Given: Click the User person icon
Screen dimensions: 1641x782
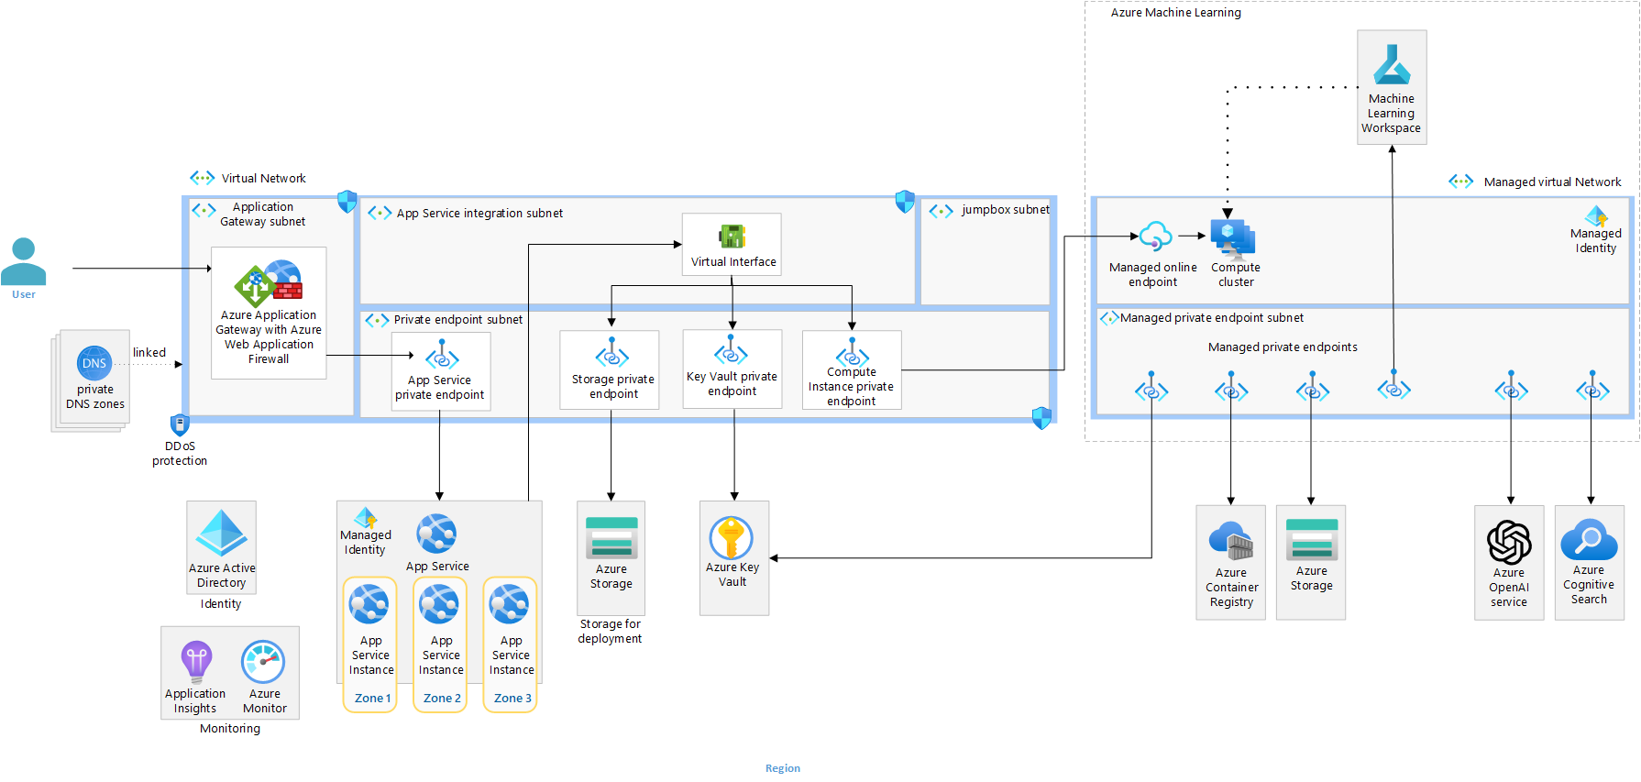Looking at the screenshot, I should coord(24,260).
